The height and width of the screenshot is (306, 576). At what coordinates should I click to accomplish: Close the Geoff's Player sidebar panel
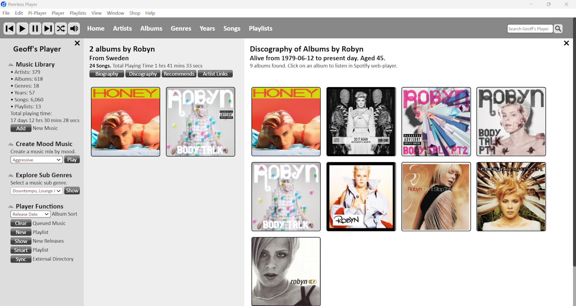point(77,43)
